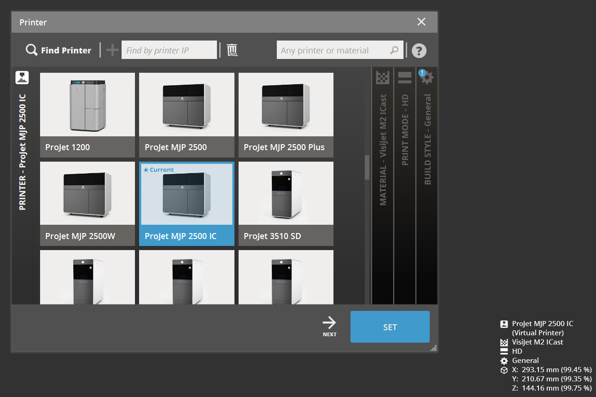Click the search magnifier inside the material search box
The image size is (596, 397).
click(395, 50)
